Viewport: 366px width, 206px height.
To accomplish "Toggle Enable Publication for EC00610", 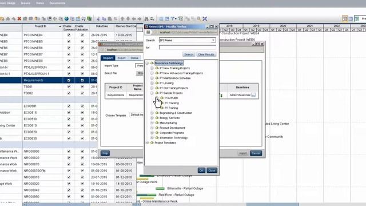I will 82,125.
